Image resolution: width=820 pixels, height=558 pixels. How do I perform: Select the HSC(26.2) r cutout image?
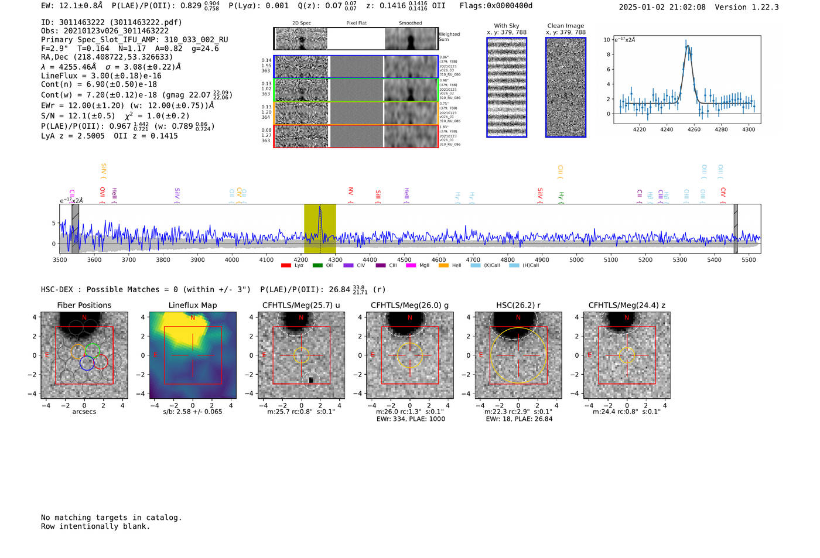[518, 355]
